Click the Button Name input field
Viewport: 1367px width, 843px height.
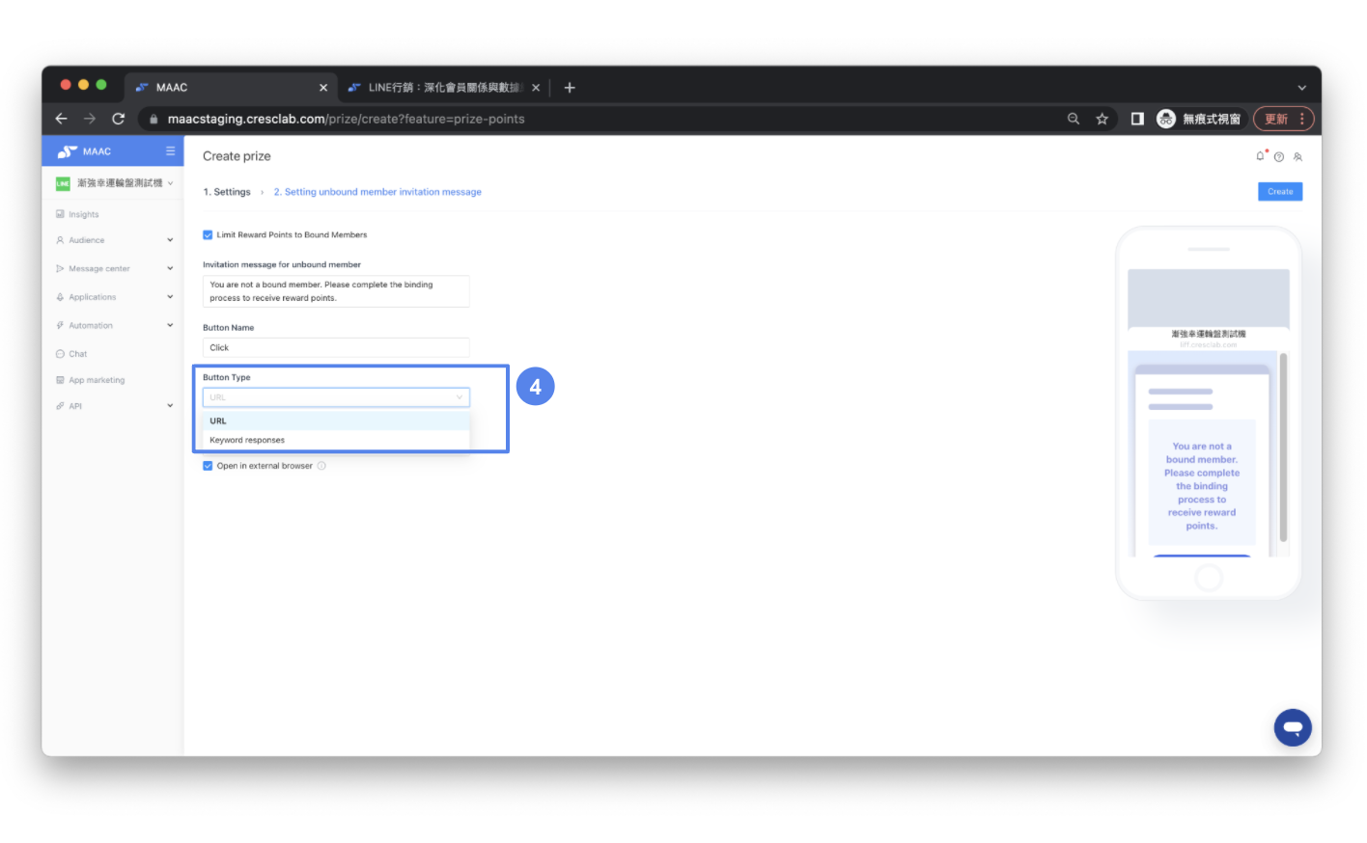335,348
